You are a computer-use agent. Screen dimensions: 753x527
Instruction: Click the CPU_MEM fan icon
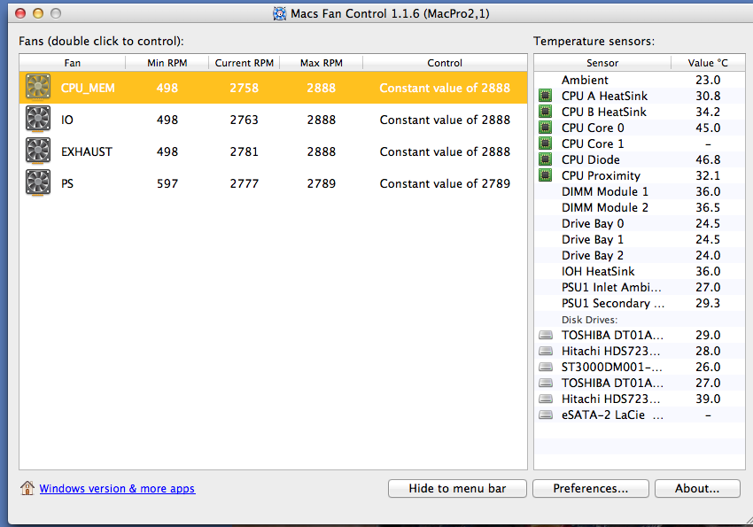(x=38, y=87)
